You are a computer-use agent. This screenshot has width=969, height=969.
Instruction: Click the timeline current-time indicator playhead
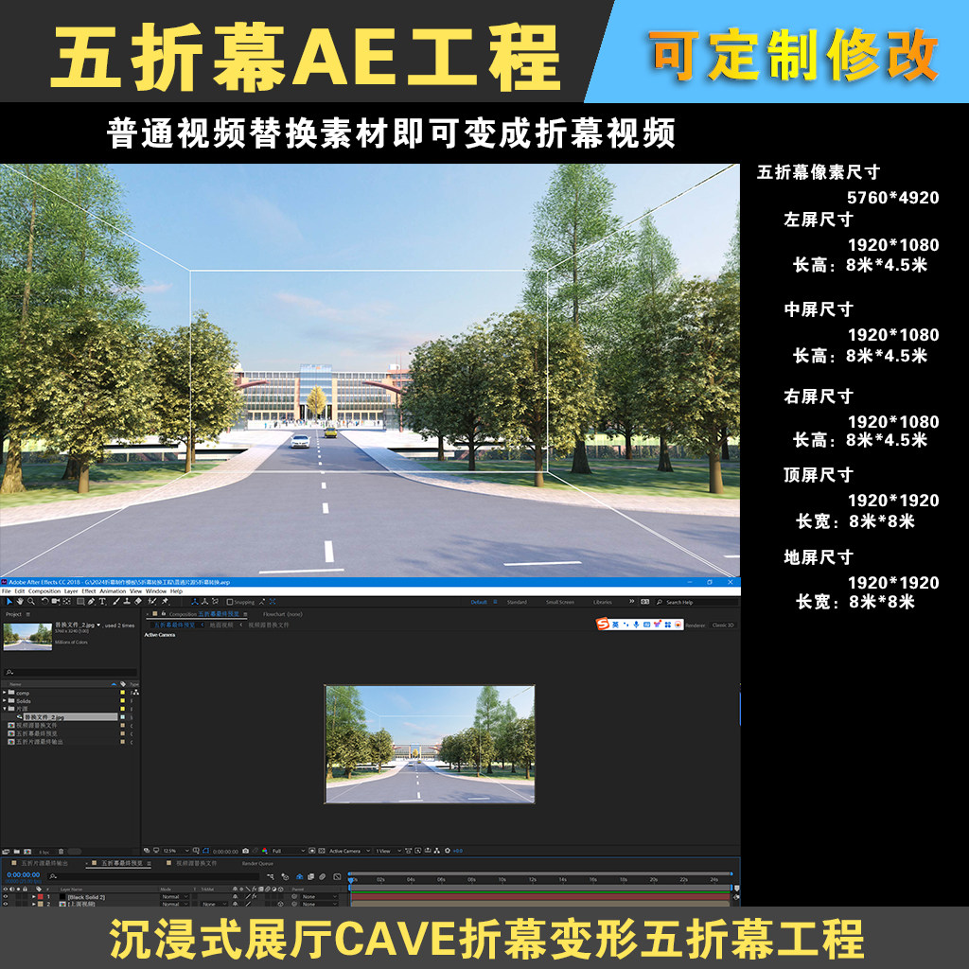click(x=351, y=879)
